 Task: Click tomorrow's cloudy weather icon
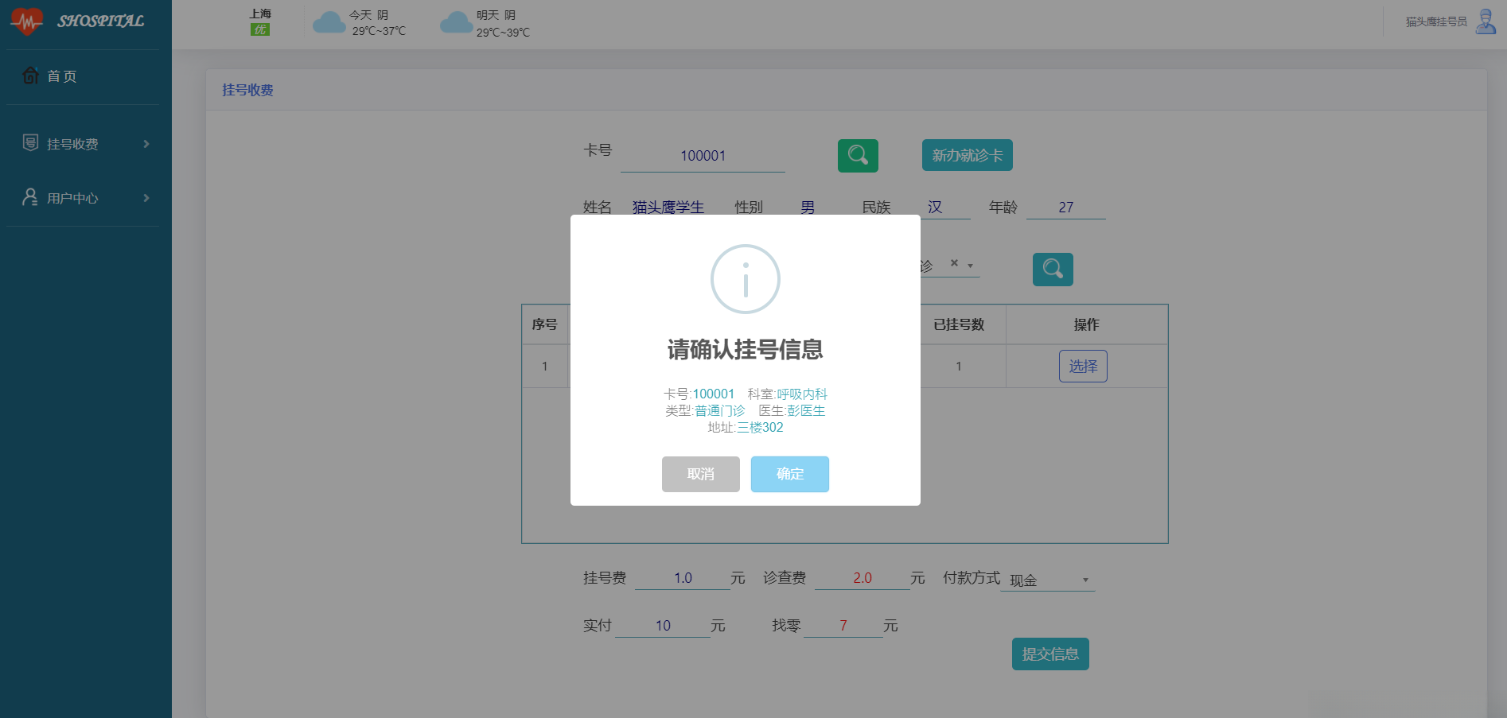456,22
